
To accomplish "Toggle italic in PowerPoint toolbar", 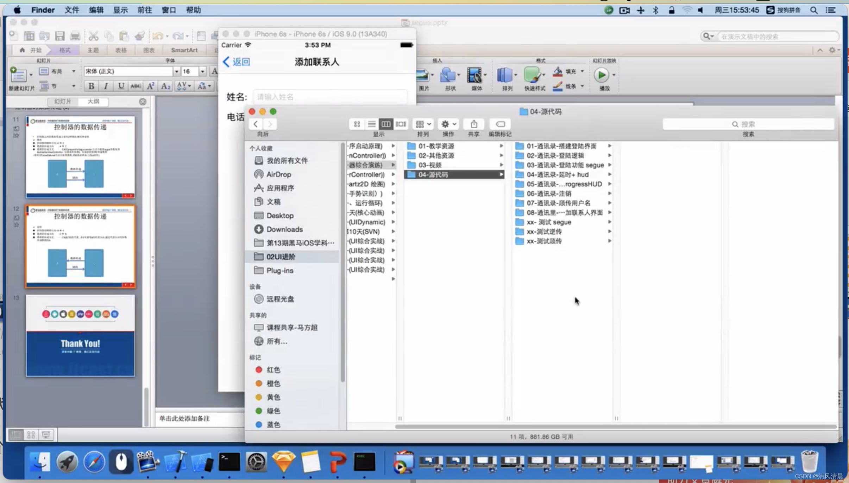I will 106,86.
